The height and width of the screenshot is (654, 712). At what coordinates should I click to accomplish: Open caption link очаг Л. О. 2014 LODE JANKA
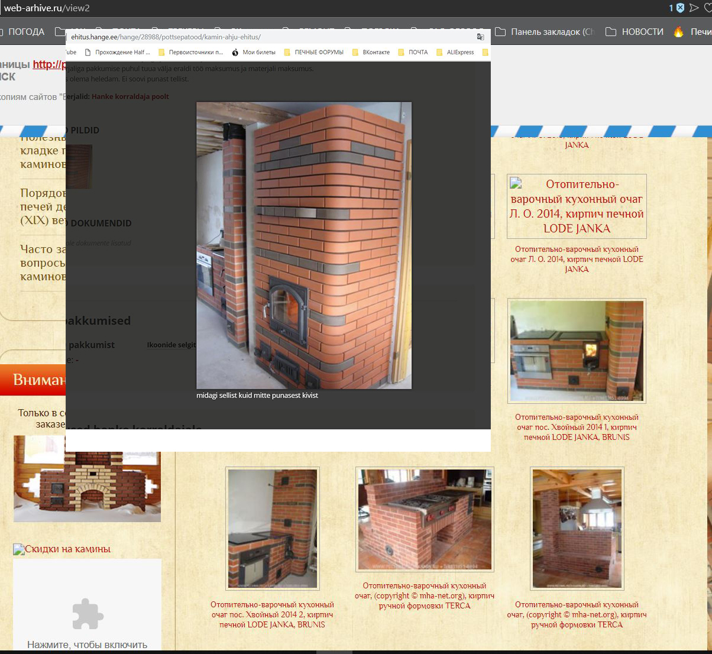pos(577,259)
